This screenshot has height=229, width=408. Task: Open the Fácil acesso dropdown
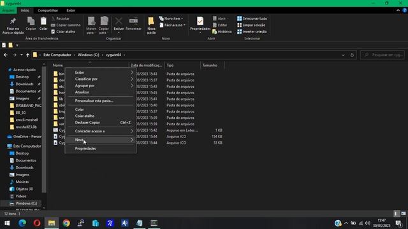click(172, 25)
